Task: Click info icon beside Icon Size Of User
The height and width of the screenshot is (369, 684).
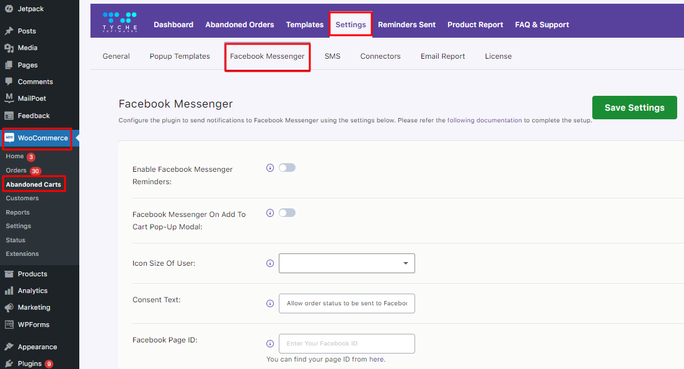Action: (x=270, y=263)
